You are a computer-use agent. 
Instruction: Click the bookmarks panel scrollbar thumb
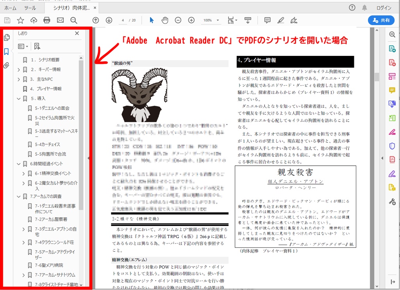pyautogui.click(x=81, y=135)
